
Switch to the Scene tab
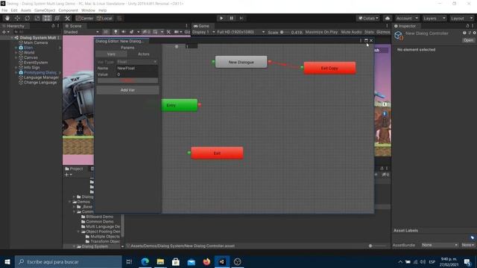click(73, 26)
